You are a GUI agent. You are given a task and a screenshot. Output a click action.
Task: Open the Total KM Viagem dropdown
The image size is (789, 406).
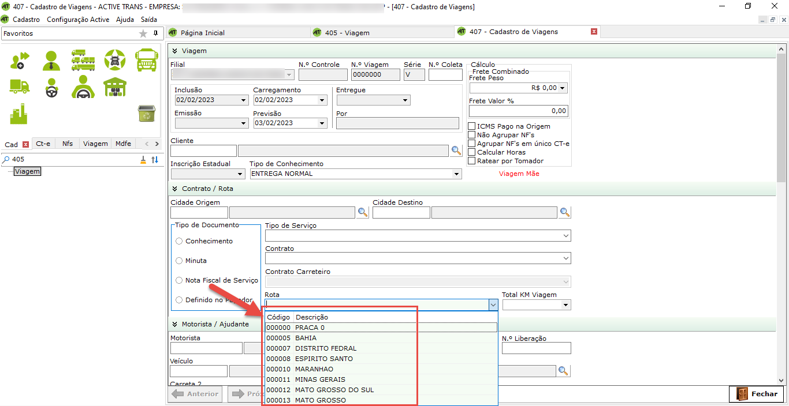pos(565,304)
